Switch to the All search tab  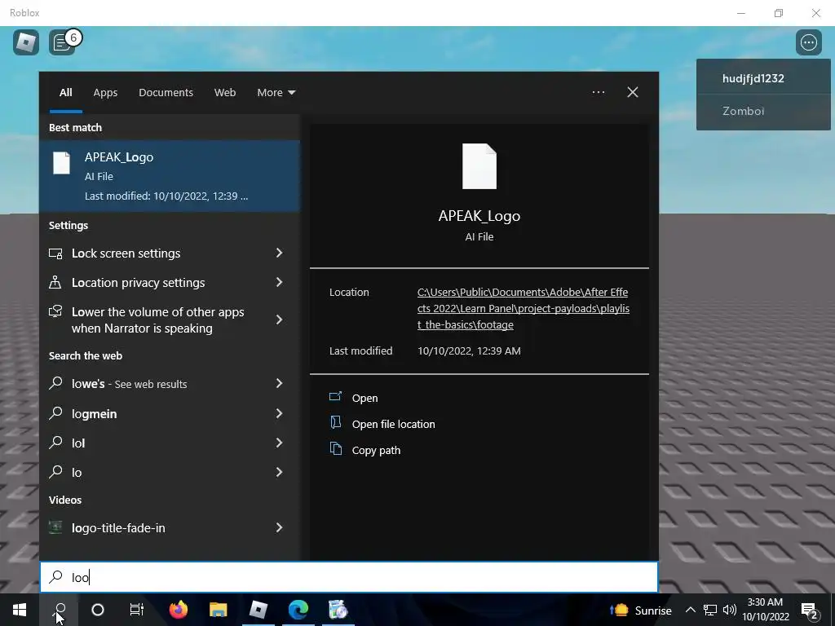point(65,93)
